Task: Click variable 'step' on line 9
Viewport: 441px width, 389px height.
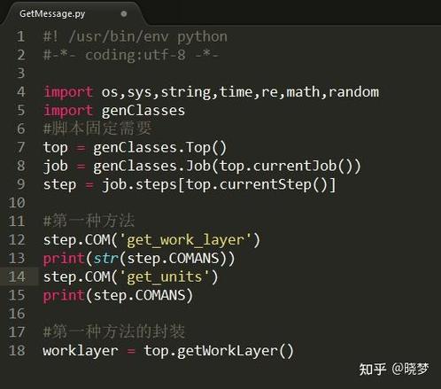Action: tap(59, 185)
